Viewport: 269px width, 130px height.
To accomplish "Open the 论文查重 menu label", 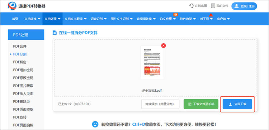I will coord(166,19).
